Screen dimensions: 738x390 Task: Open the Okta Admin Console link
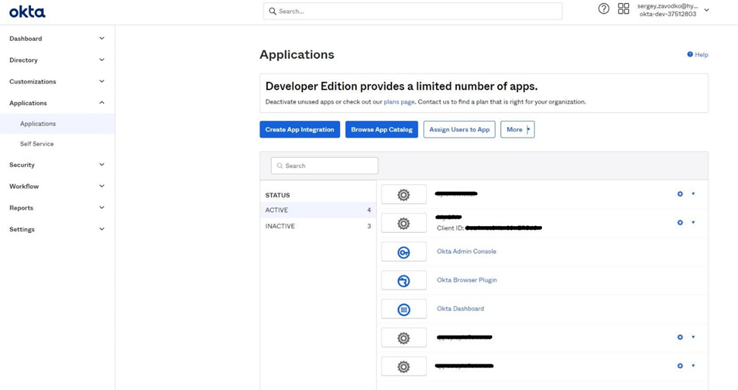coord(466,252)
